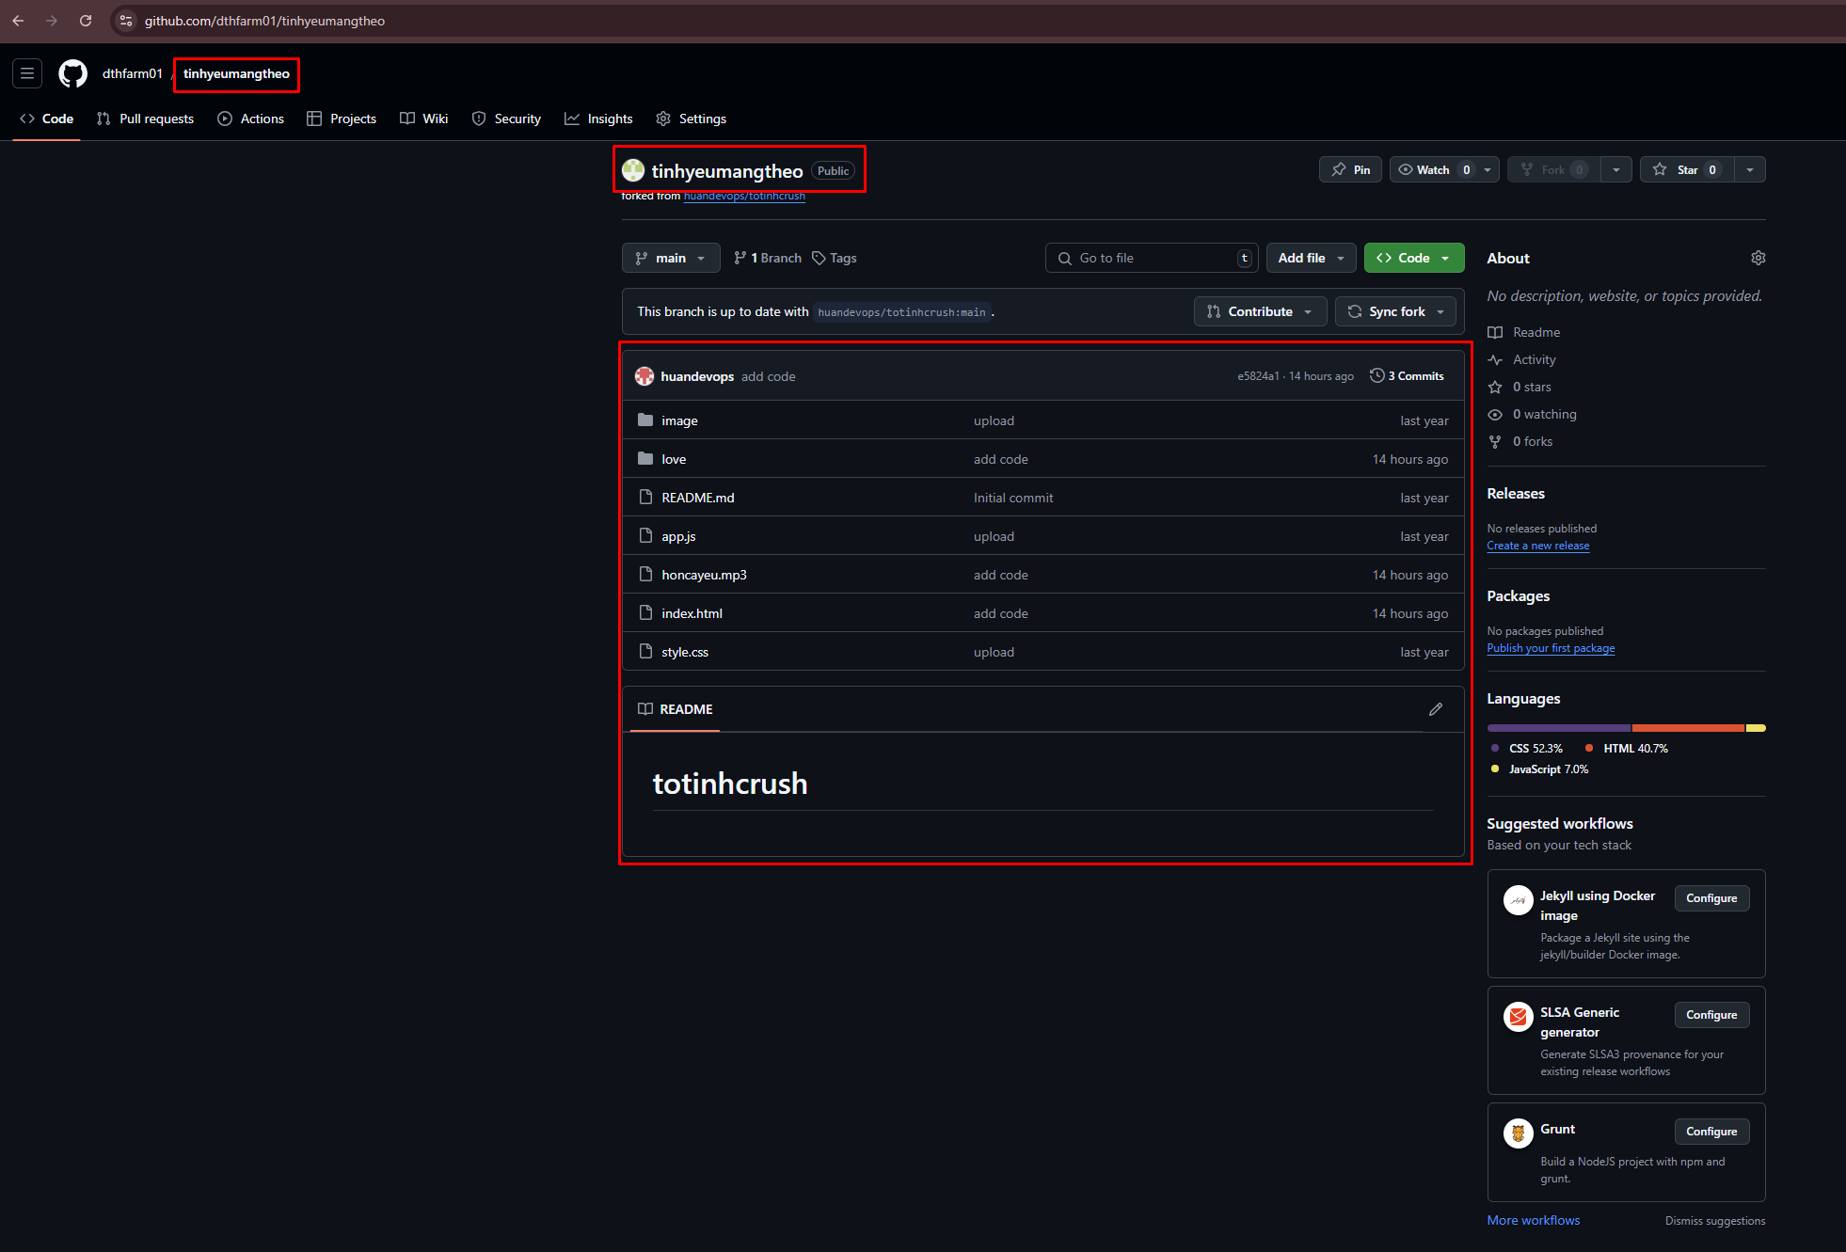This screenshot has height=1252, width=1846.
Task: Open the main branch selector
Action: click(671, 258)
